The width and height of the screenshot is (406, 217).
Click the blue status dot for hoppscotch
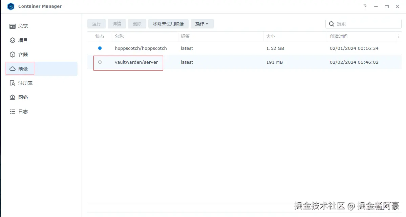click(x=100, y=48)
